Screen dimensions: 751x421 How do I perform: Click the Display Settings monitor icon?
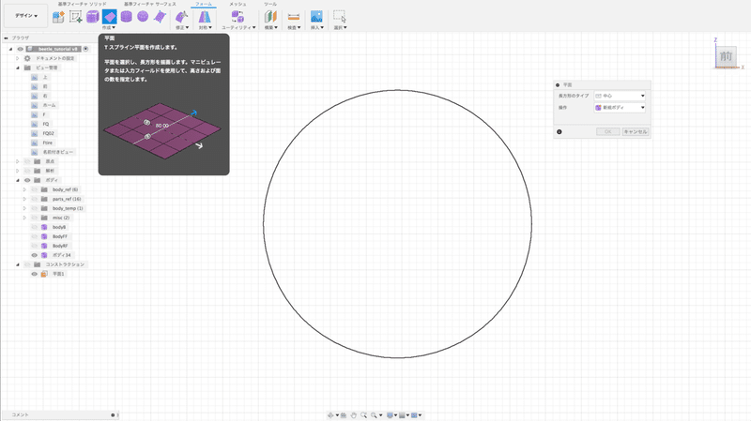390,415
